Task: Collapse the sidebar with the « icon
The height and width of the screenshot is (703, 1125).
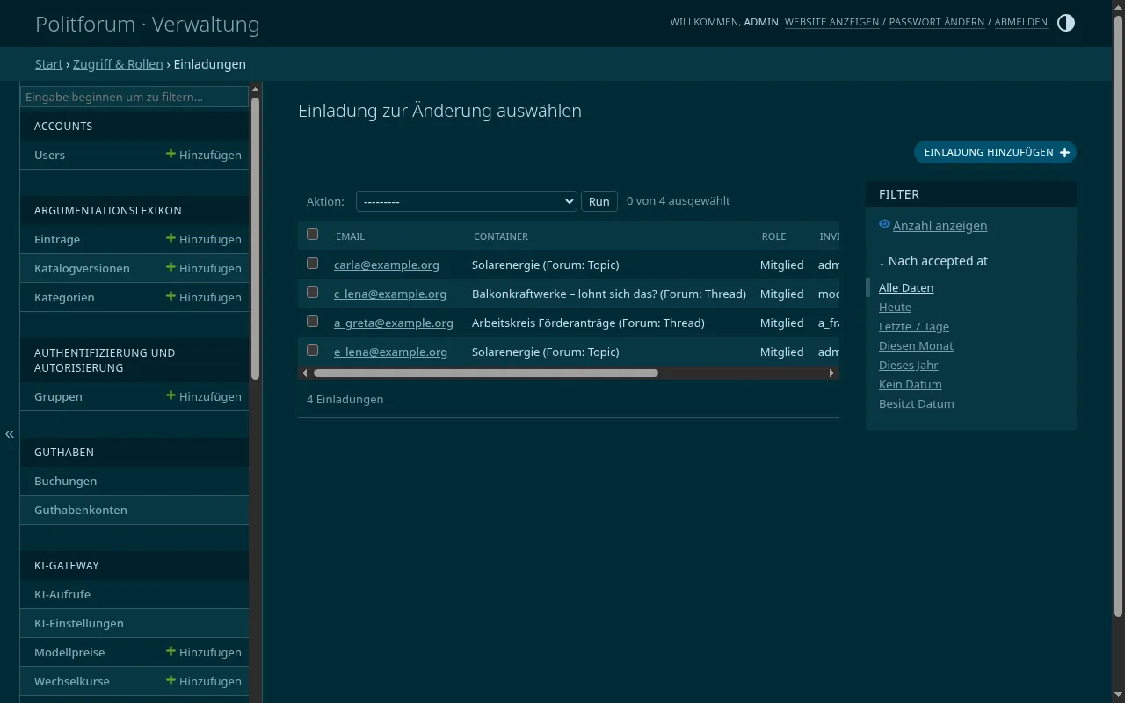Action: coord(10,434)
